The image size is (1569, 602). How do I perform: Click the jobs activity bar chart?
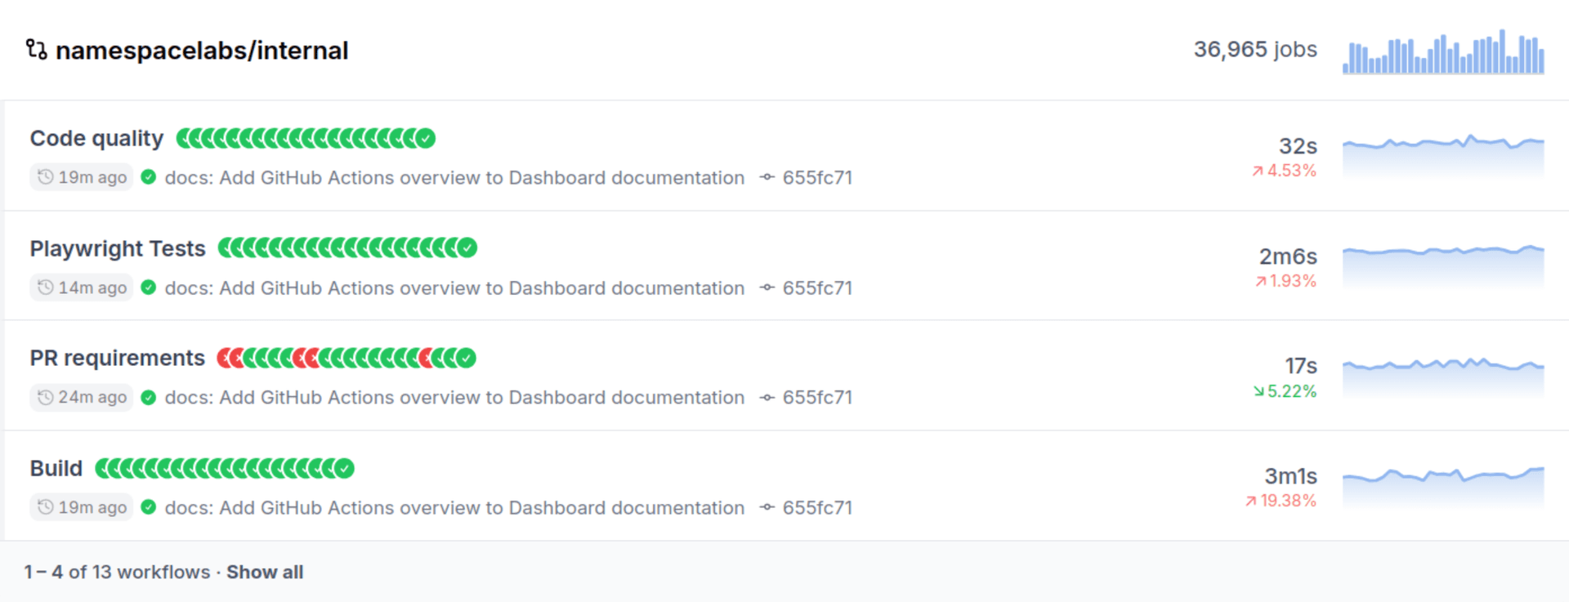(x=1442, y=51)
